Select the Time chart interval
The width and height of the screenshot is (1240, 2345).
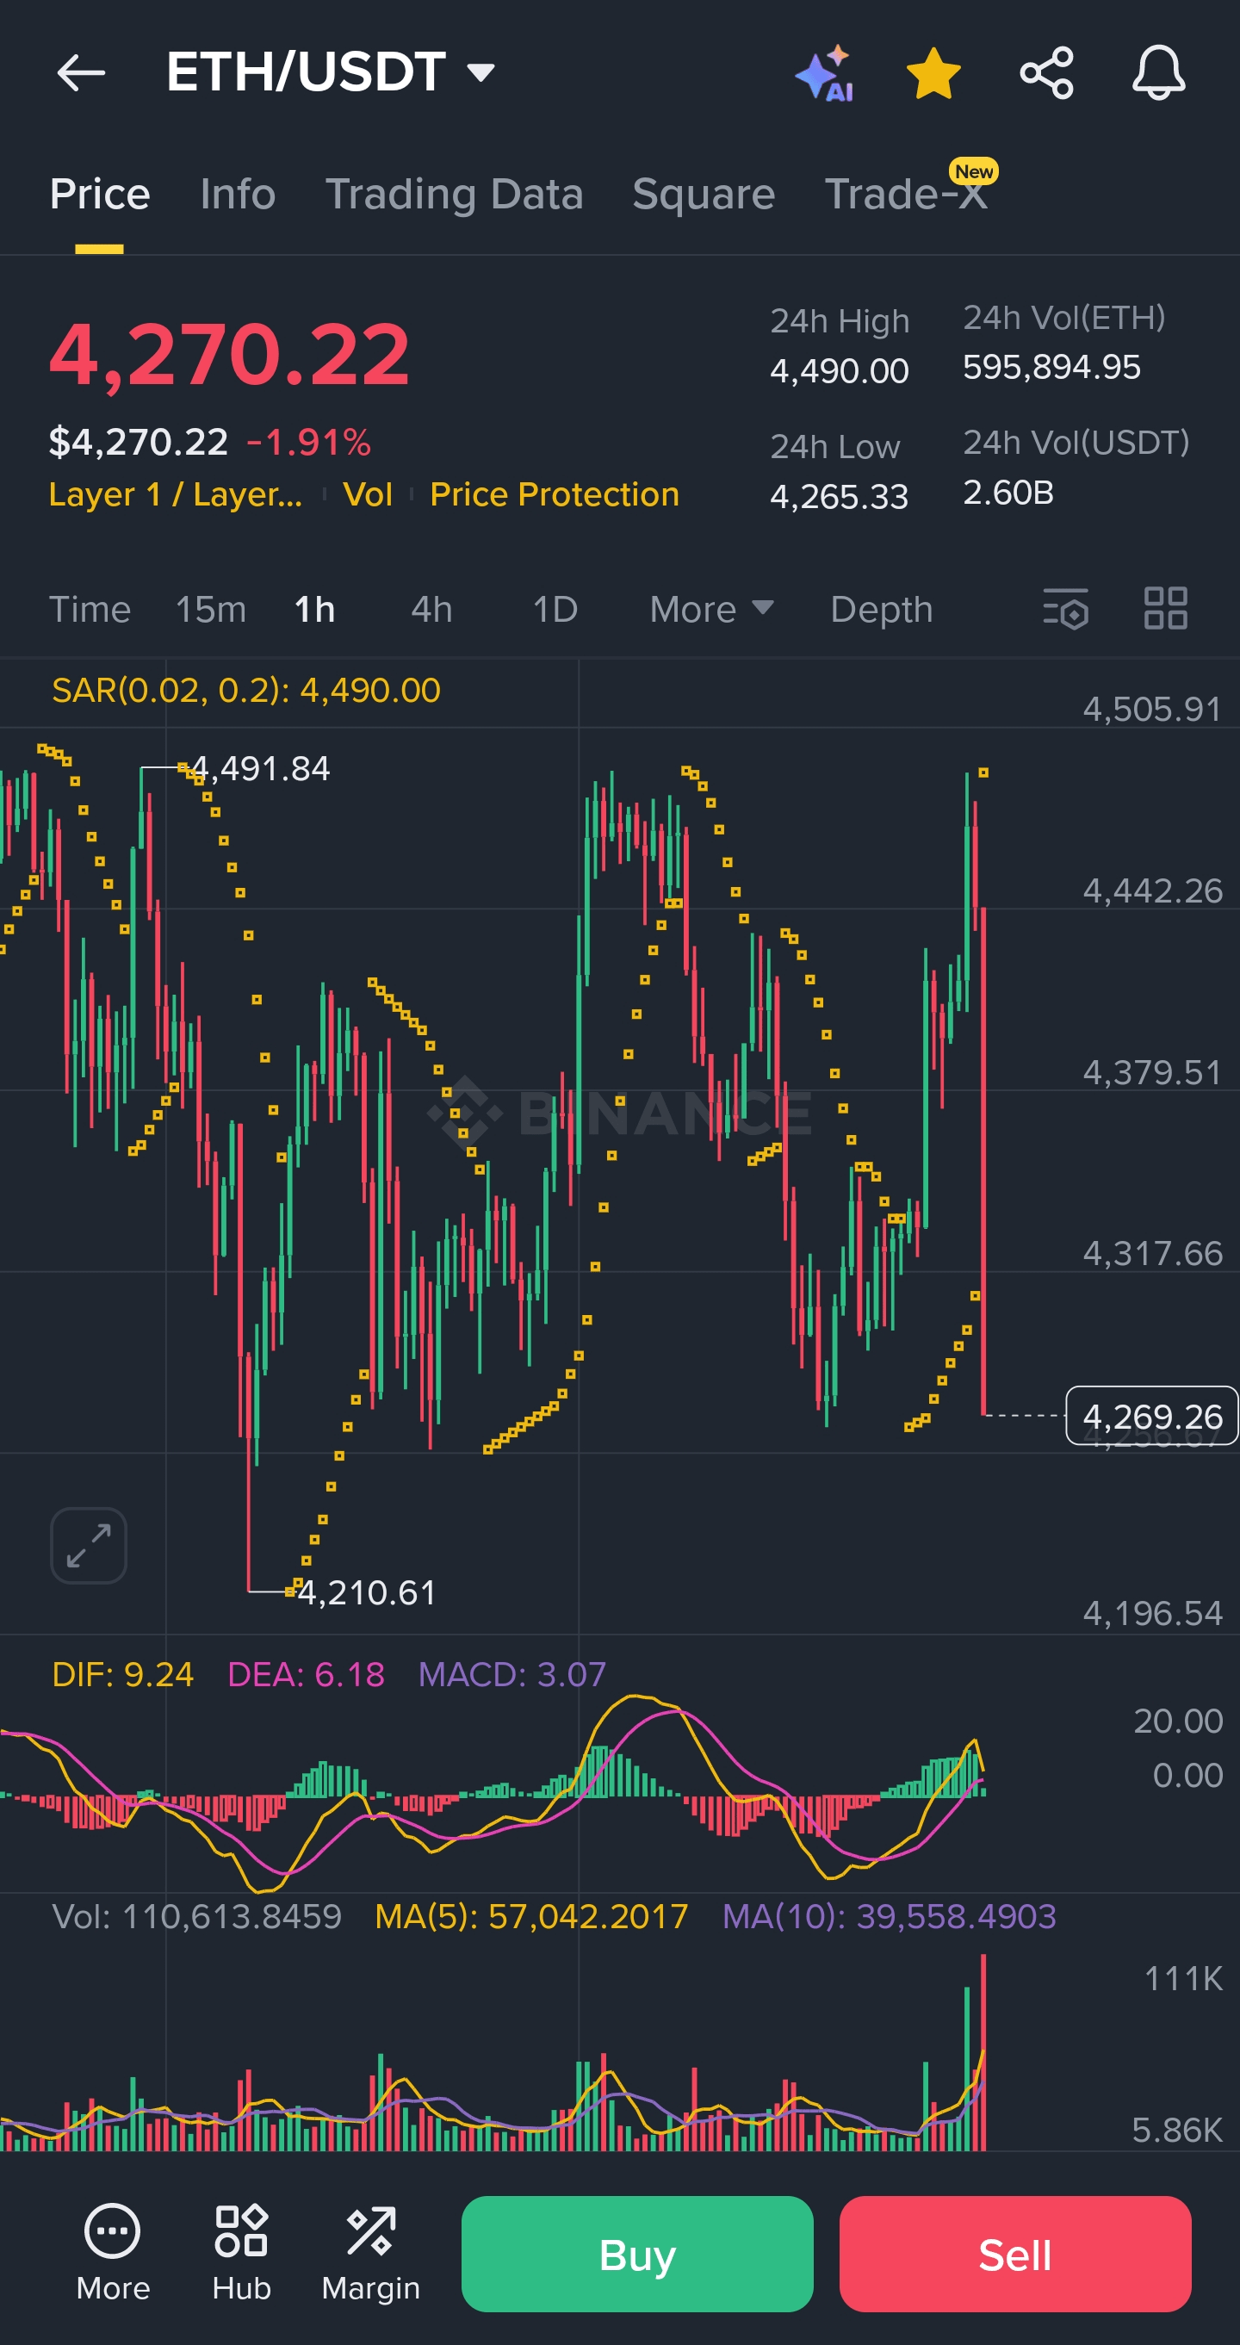coord(90,609)
